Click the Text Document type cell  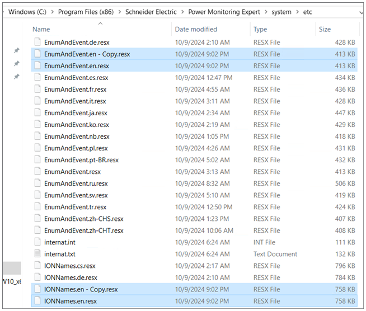(275, 254)
